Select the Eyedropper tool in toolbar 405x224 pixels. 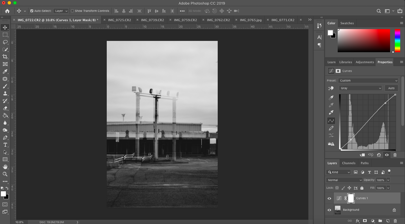(x=5, y=71)
